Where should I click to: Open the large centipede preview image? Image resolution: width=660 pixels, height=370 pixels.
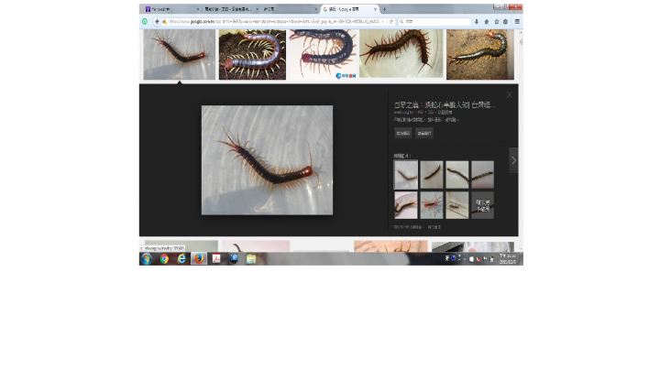point(267,159)
